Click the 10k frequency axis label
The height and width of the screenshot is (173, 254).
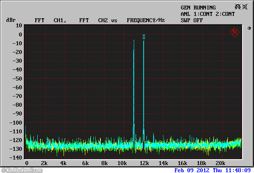pos(122,163)
